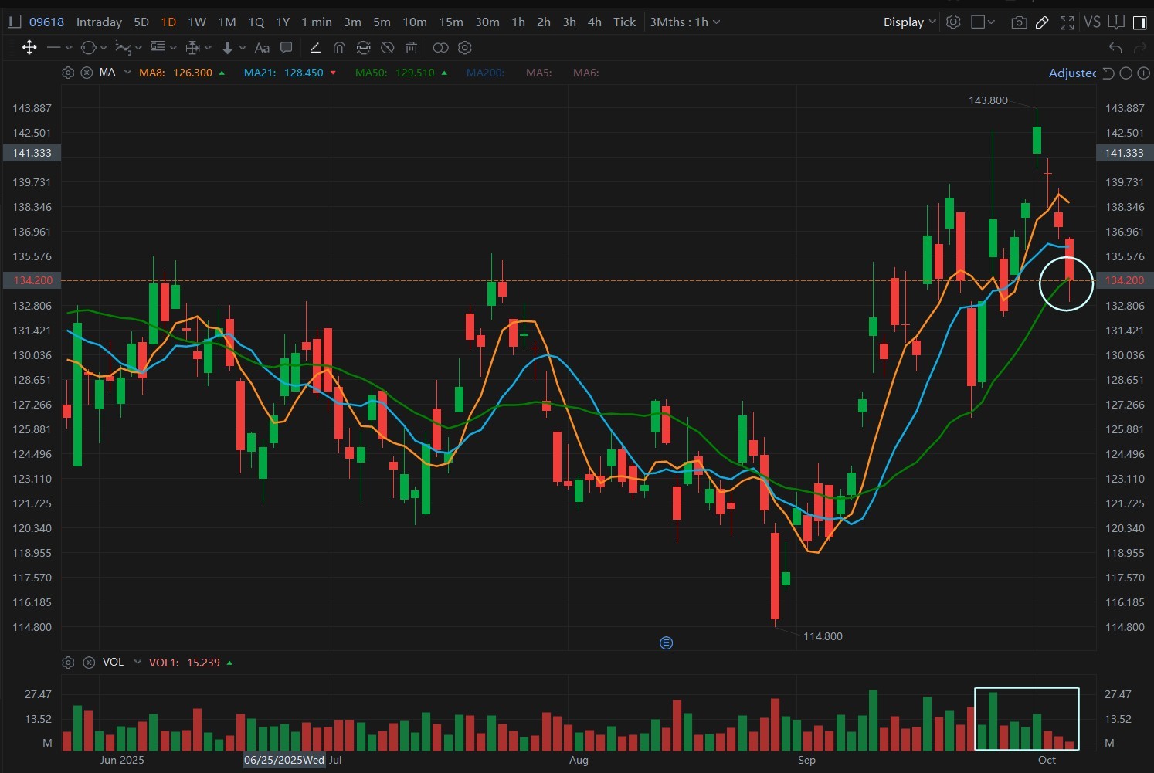Open the comment bubble annotation tool
The height and width of the screenshot is (773, 1154).
[x=287, y=47]
